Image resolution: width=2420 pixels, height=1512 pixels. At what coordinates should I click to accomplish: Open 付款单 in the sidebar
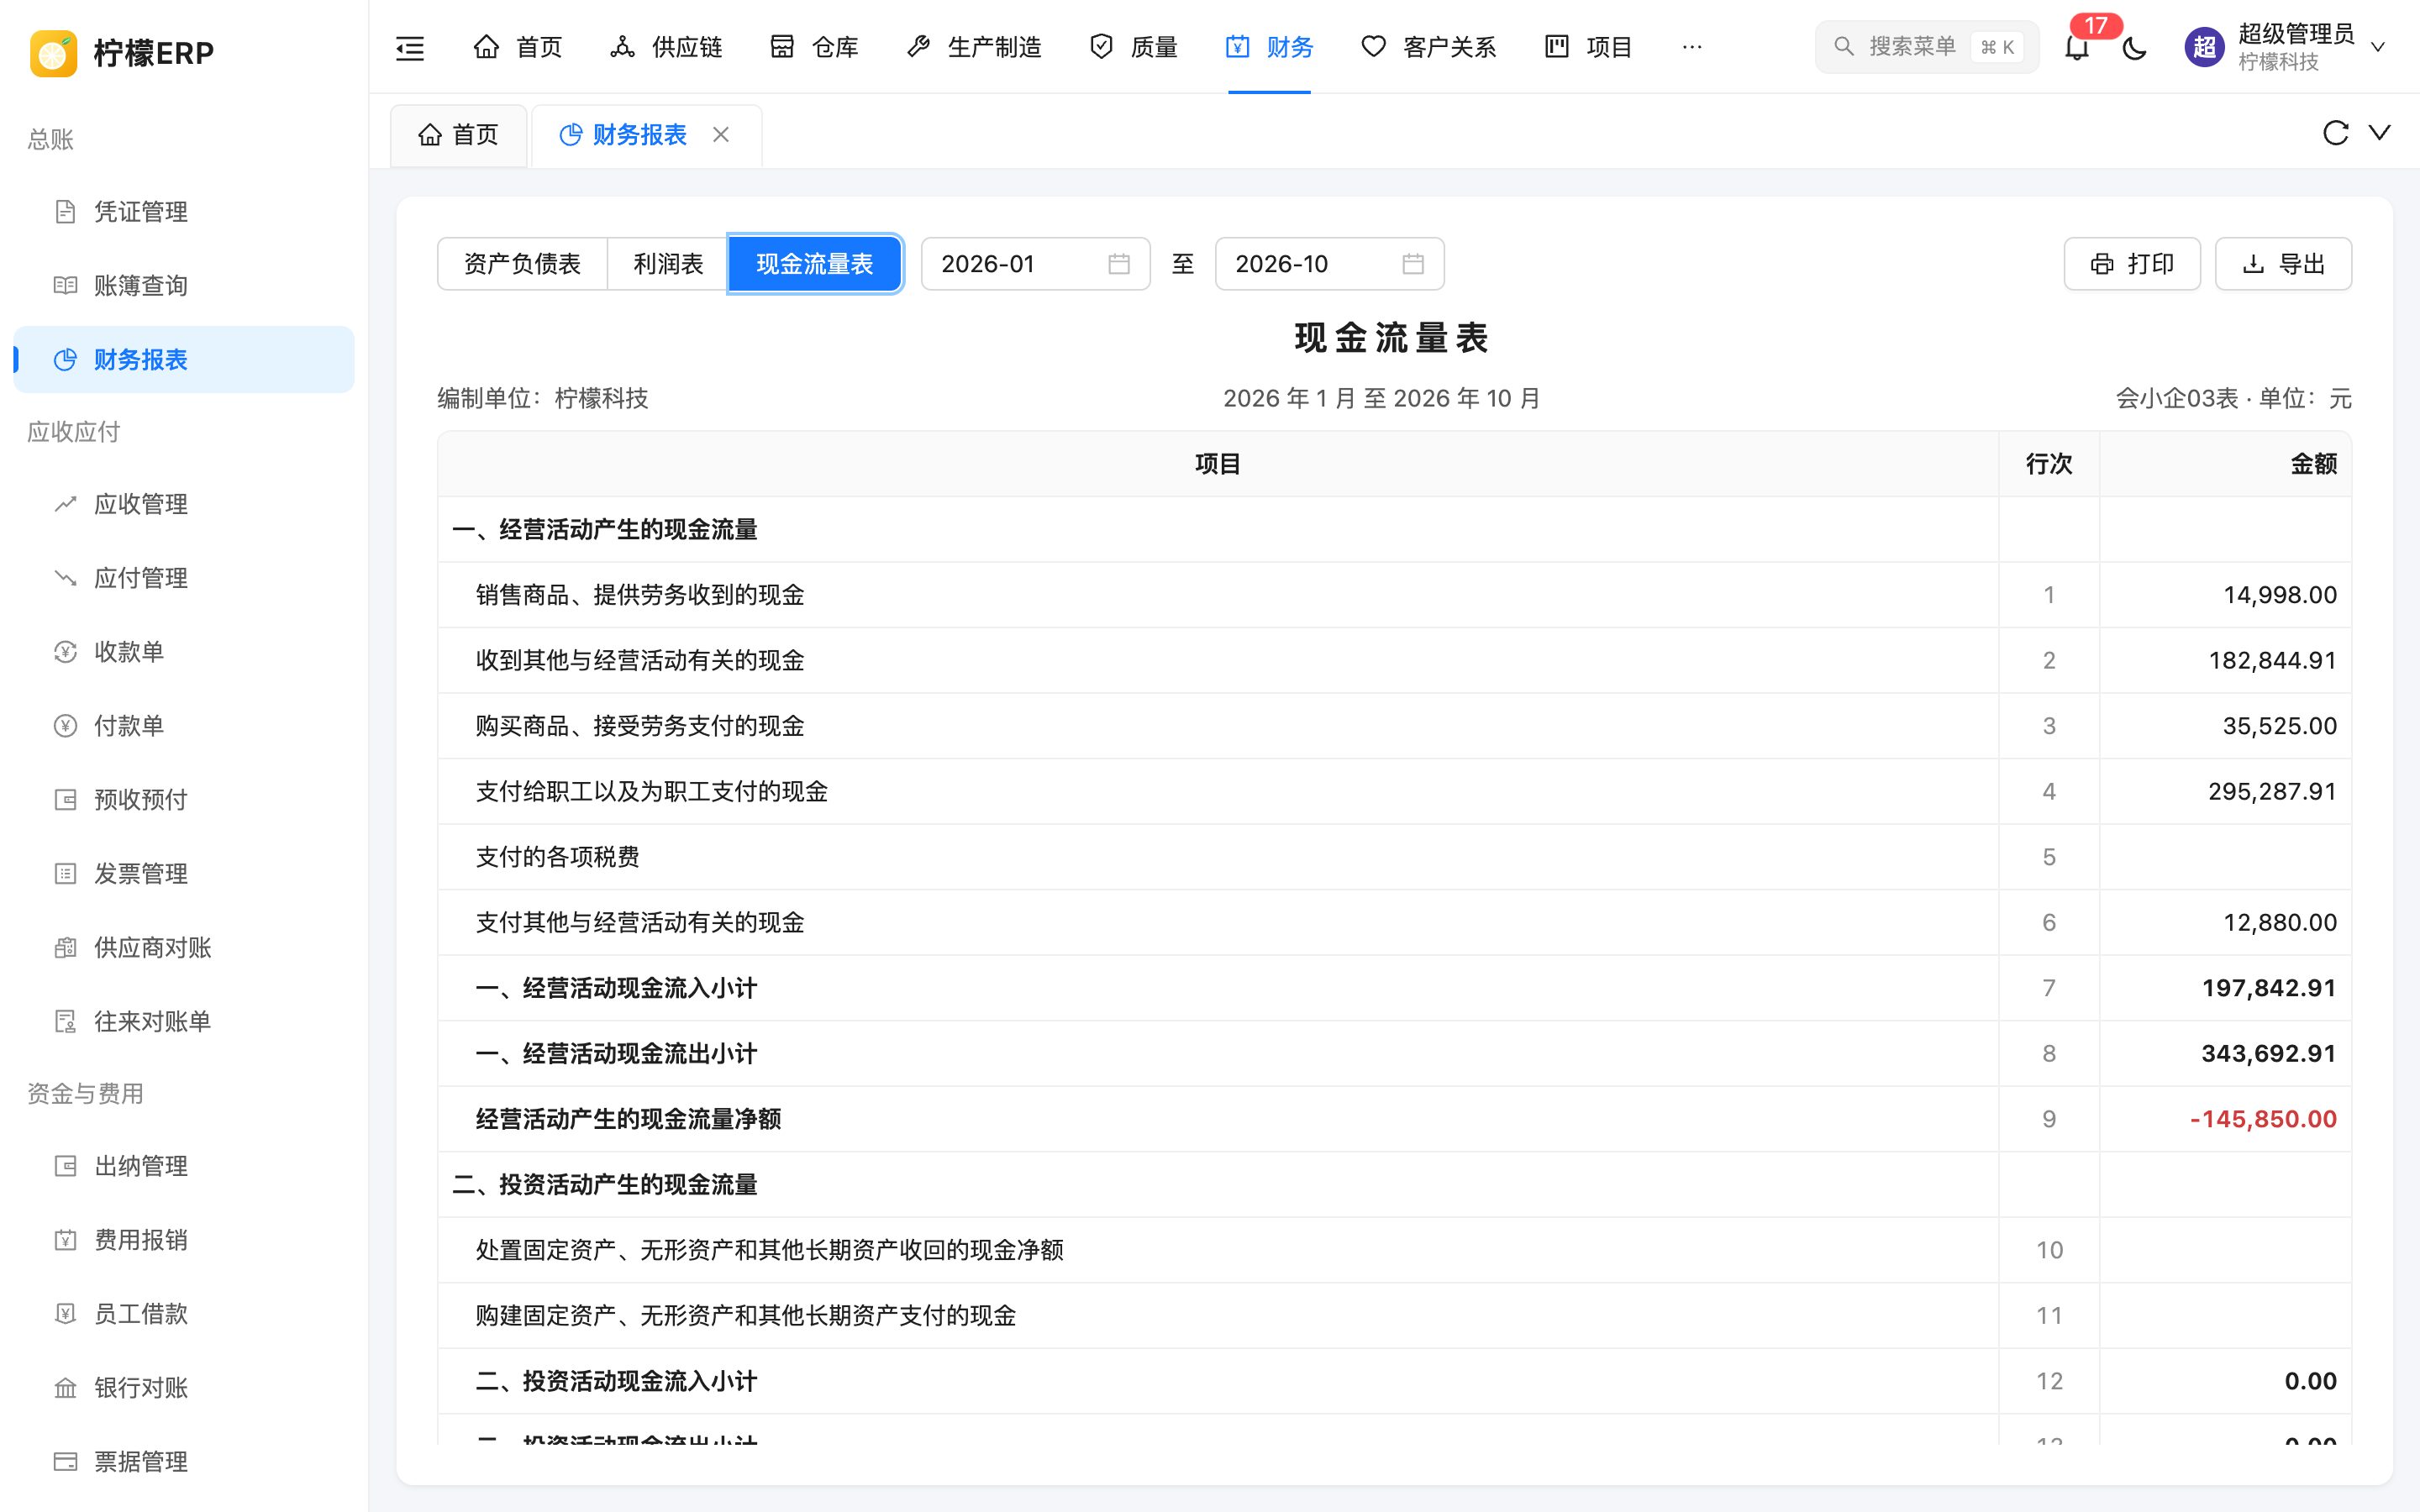[x=184, y=726]
